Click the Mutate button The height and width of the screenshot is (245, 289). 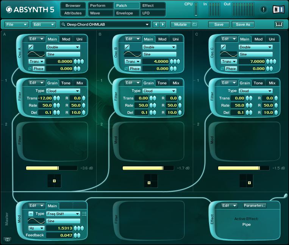click(x=181, y=24)
